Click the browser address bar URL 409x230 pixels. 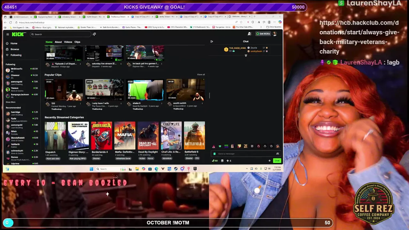coord(32,22)
